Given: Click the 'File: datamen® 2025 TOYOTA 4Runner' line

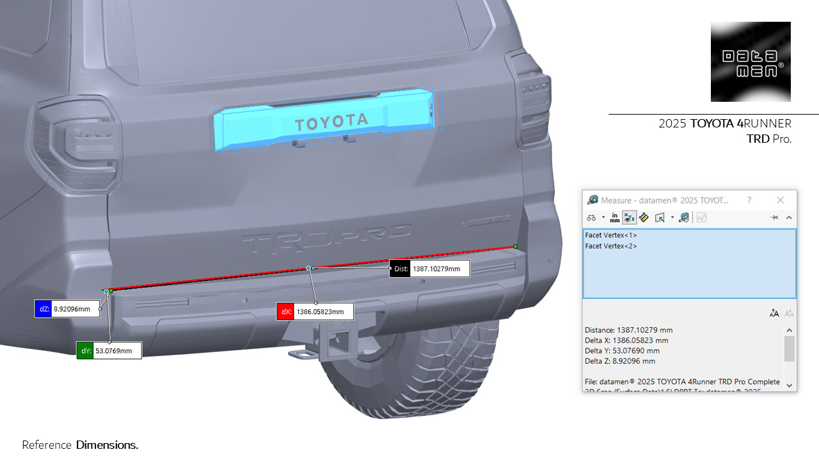Looking at the screenshot, I should tap(683, 382).
